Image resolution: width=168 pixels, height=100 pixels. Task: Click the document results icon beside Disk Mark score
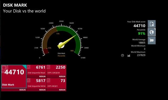pyautogui.click(x=152, y=24)
